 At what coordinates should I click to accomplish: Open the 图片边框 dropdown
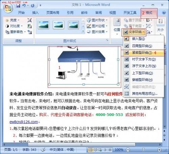pyautogui.click(x=97, y=26)
